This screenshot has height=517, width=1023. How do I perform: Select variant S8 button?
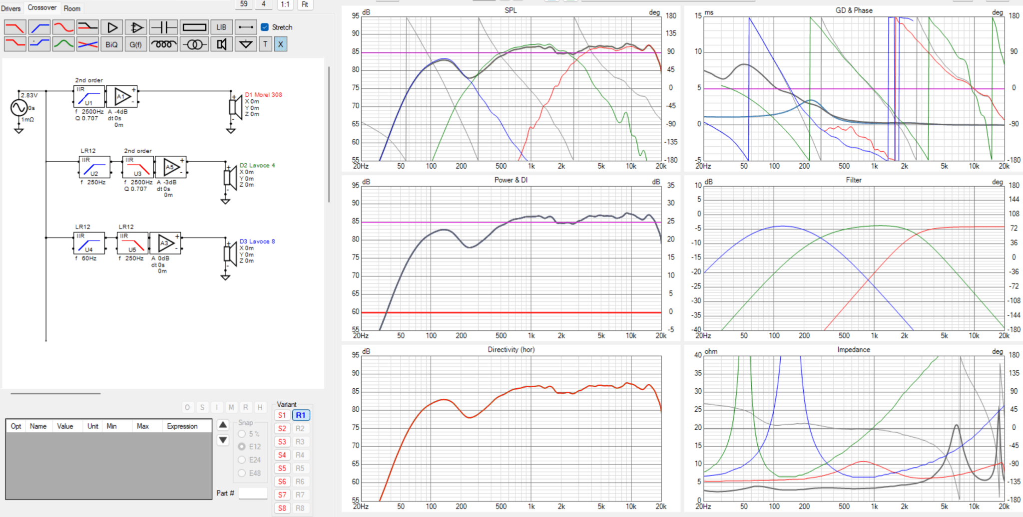point(282,508)
